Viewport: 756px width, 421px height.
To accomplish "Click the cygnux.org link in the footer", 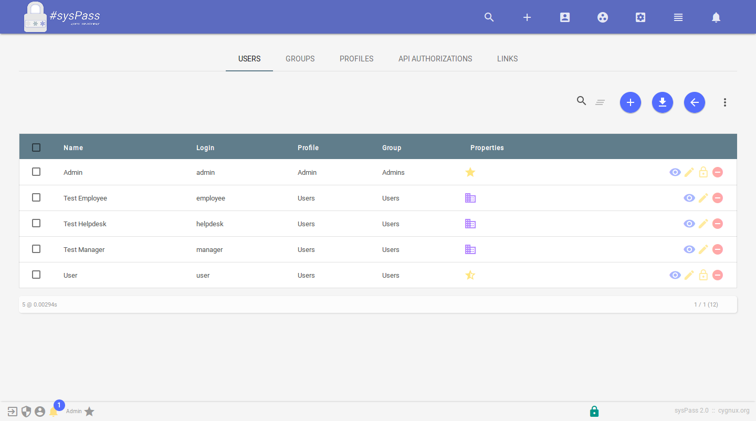I will [733, 411].
